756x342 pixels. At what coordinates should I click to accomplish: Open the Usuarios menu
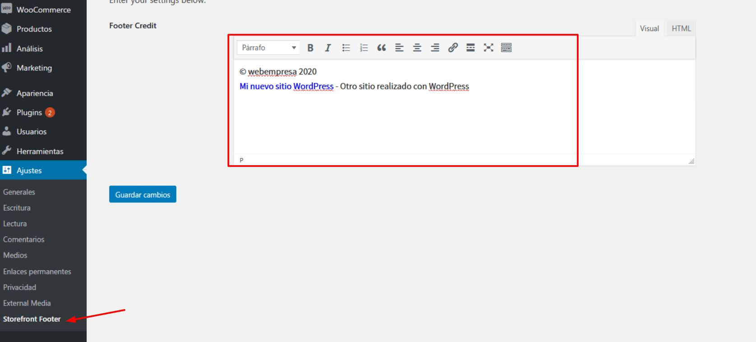(x=43, y=132)
